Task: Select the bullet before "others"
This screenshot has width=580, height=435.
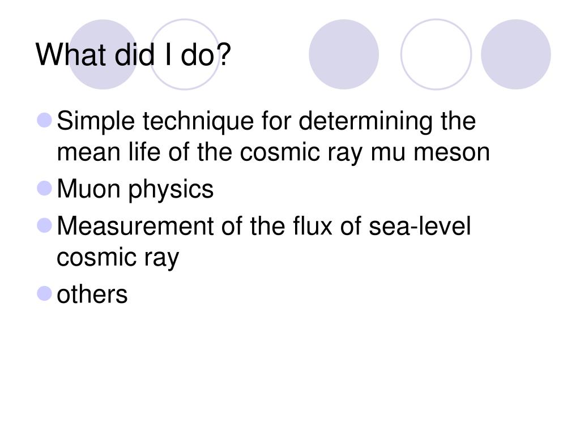Action: pyautogui.click(x=44, y=294)
